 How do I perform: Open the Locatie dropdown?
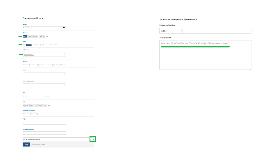tap(44, 28)
